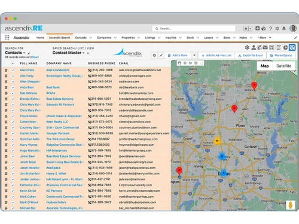Toggle the select-all header checkbox
The height and width of the screenshot is (224, 299).
(13, 63)
